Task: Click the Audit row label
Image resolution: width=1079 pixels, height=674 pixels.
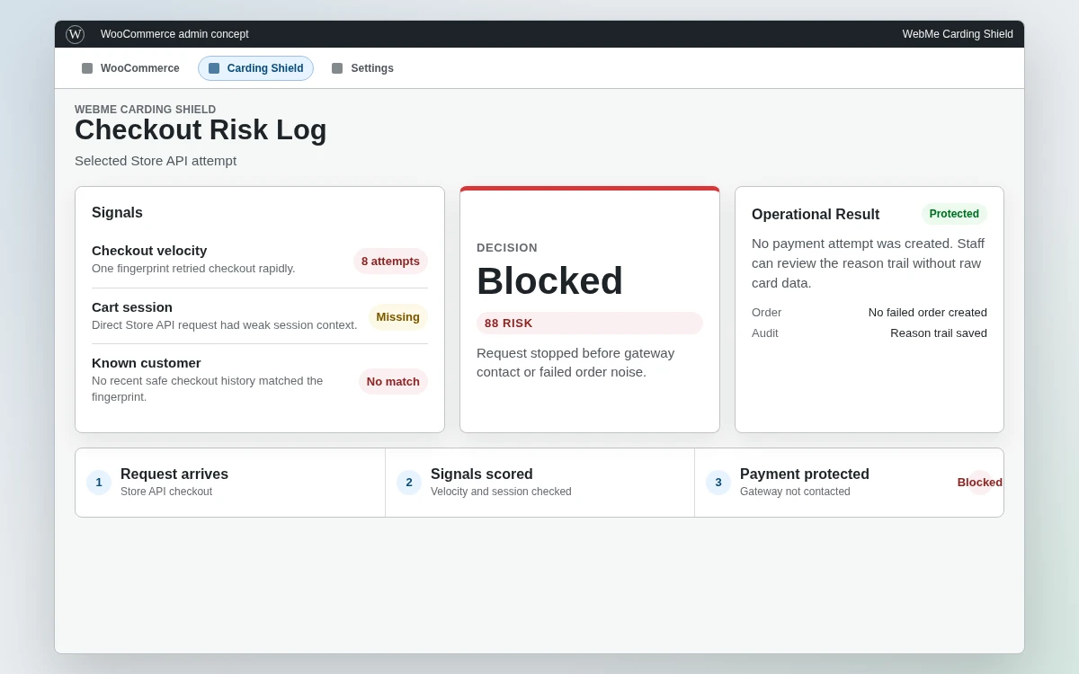Action: coord(765,333)
